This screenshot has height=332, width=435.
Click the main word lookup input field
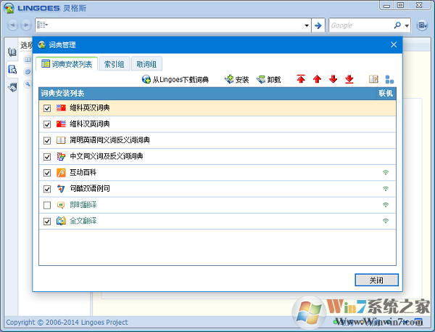(x=175, y=25)
